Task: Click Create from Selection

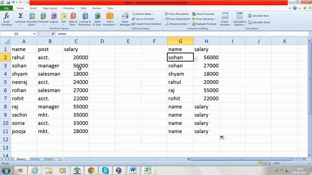Action: [146, 24]
